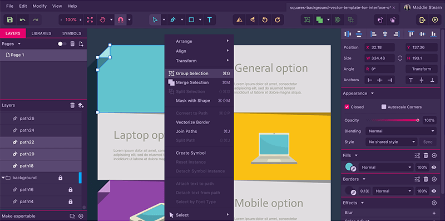Open Arrange submenu in context menu
The width and height of the screenshot is (445, 221).
pos(199,41)
